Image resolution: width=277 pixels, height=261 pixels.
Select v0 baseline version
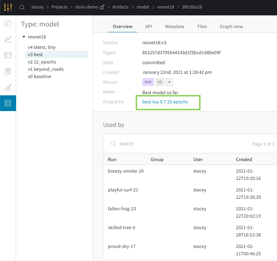coord(40,76)
